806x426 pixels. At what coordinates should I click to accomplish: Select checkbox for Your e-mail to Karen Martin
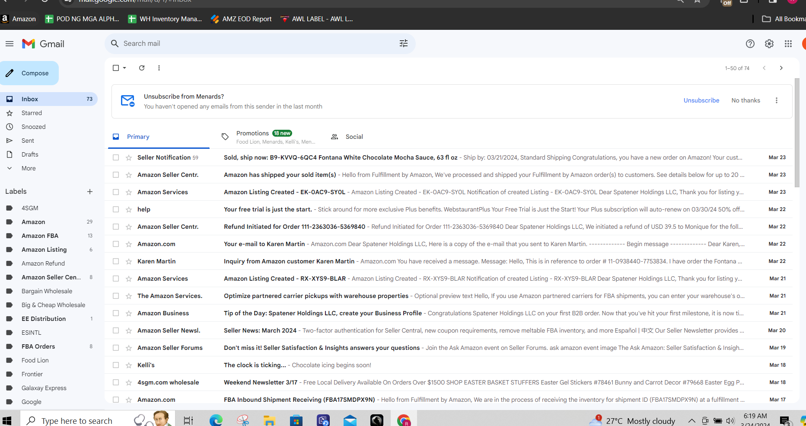[x=116, y=244]
